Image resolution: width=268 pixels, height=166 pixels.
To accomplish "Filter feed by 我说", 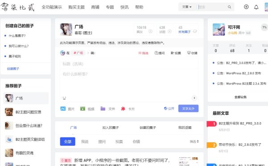I will 85,141.
